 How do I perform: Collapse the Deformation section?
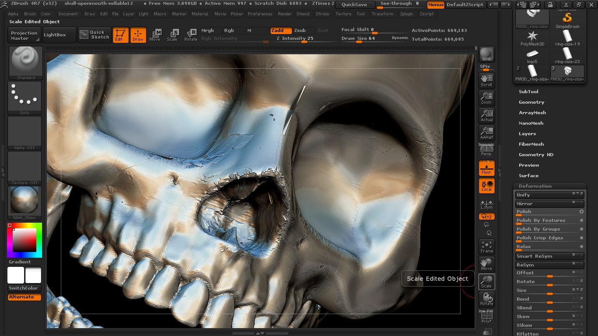[535, 186]
